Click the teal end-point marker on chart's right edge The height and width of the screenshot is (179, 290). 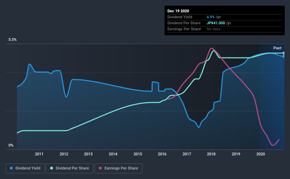pos(284,53)
